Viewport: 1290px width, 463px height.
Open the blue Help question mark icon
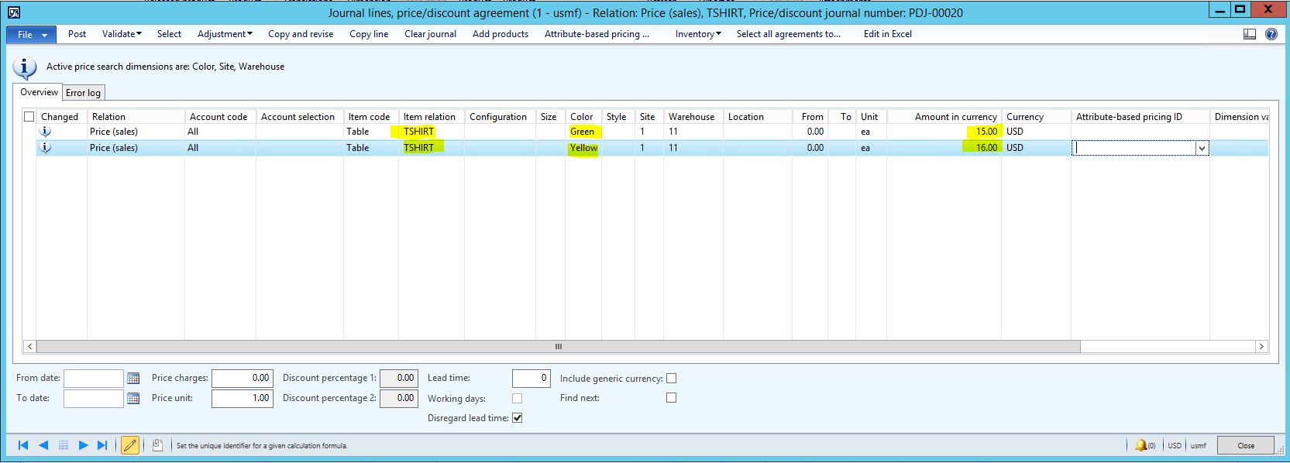1271,34
